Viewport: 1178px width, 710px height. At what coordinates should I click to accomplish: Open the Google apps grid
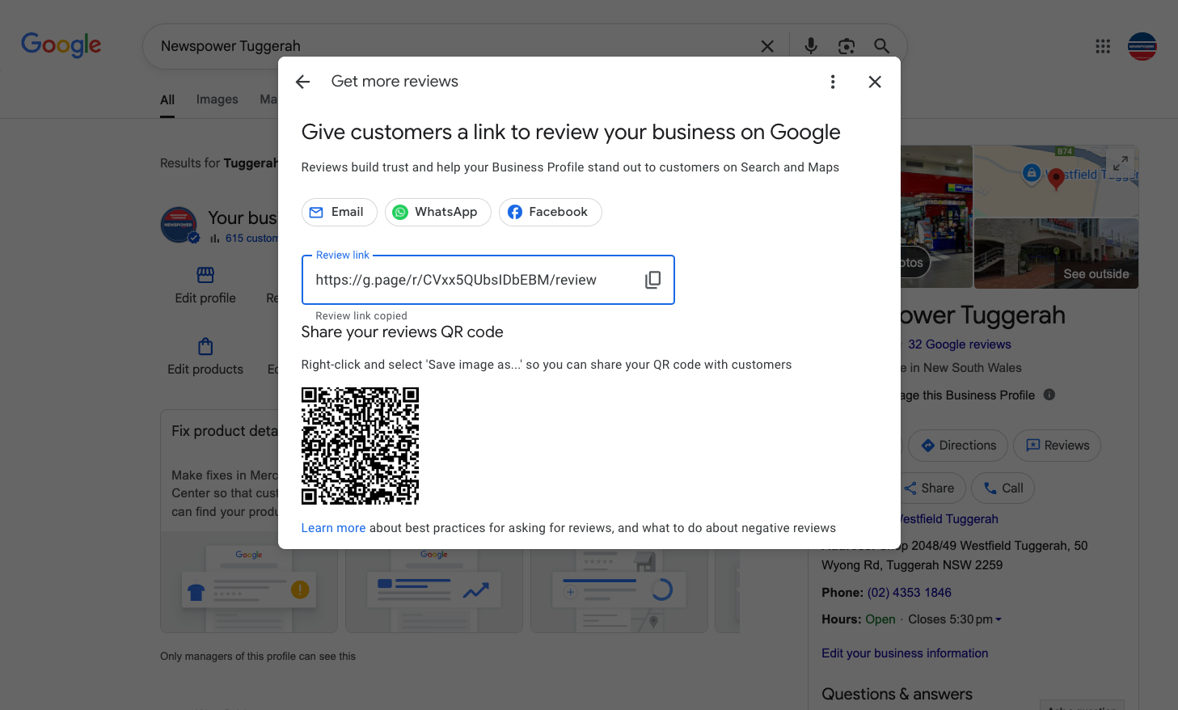coord(1103,46)
